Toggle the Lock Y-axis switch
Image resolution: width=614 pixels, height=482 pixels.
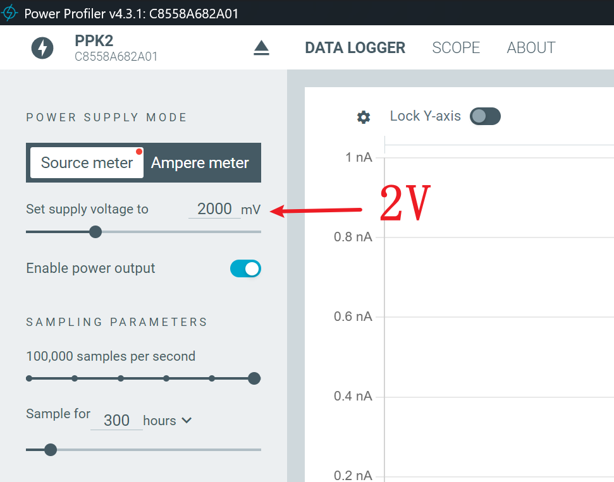point(485,116)
